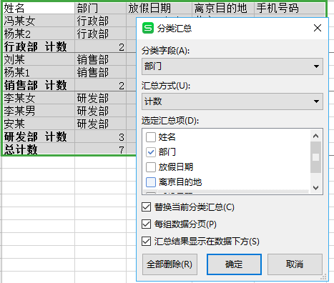Viewport: 334px width, 283px height.
Task: Toggle 替换当前分类汇总 checkbox
Action: 146,207
